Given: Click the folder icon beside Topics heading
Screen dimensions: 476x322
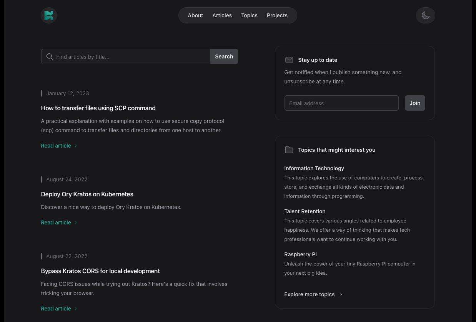Looking at the screenshot, I should [289, 150].
